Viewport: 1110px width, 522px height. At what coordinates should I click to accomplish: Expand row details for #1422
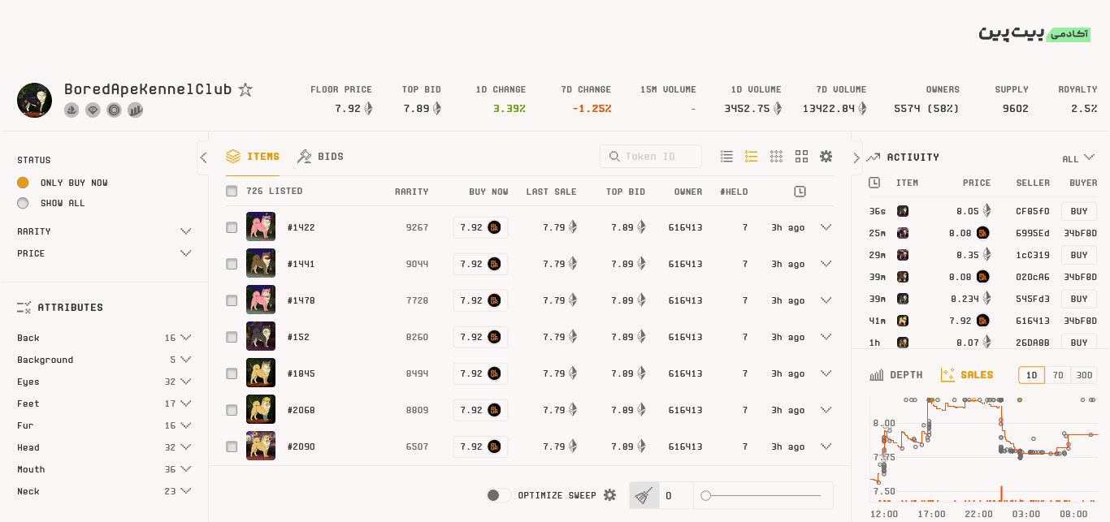pos(826,227)
